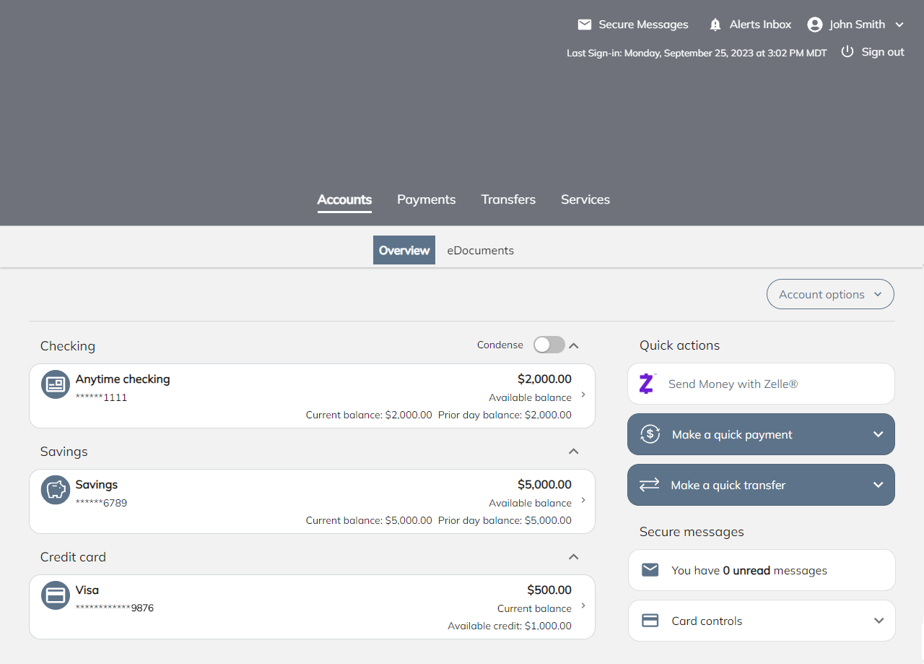Click the Zelle logo icon
Image resolution: width=924 pixels, height=664 pixels.
647,384
